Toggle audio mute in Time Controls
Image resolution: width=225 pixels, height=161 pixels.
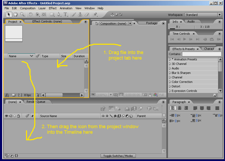click(205, 39)
